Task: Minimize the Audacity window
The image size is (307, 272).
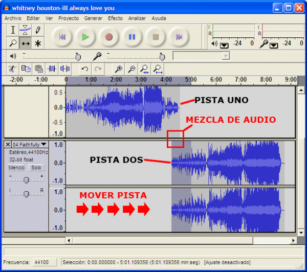Action: click(277, 8)
